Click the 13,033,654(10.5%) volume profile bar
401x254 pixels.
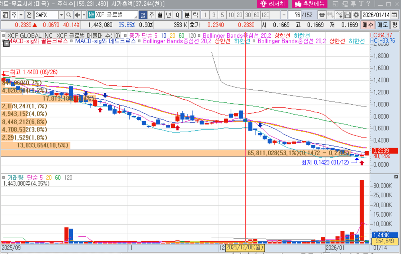click(x=35, y=145)
